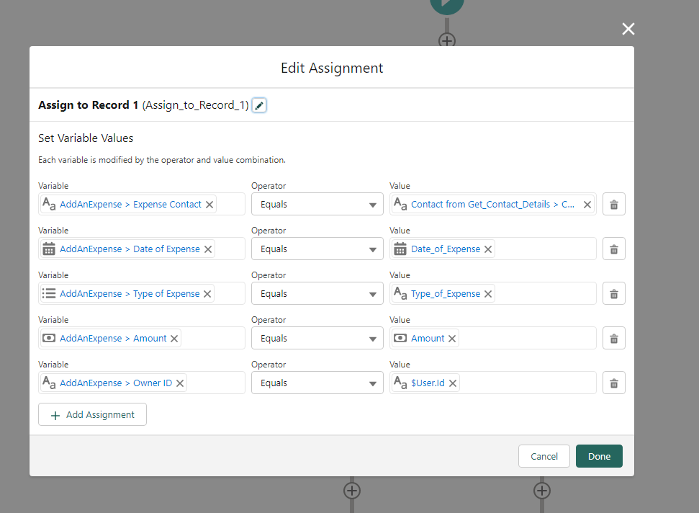Open the Operator dropdown for Owner ID
Screen dimensions: 699x513
(x=317, y=383)
